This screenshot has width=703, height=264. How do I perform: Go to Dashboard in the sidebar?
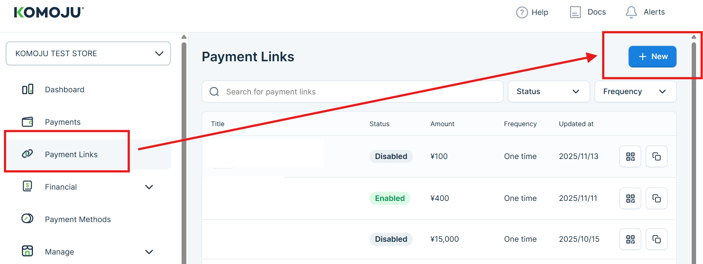64,90
